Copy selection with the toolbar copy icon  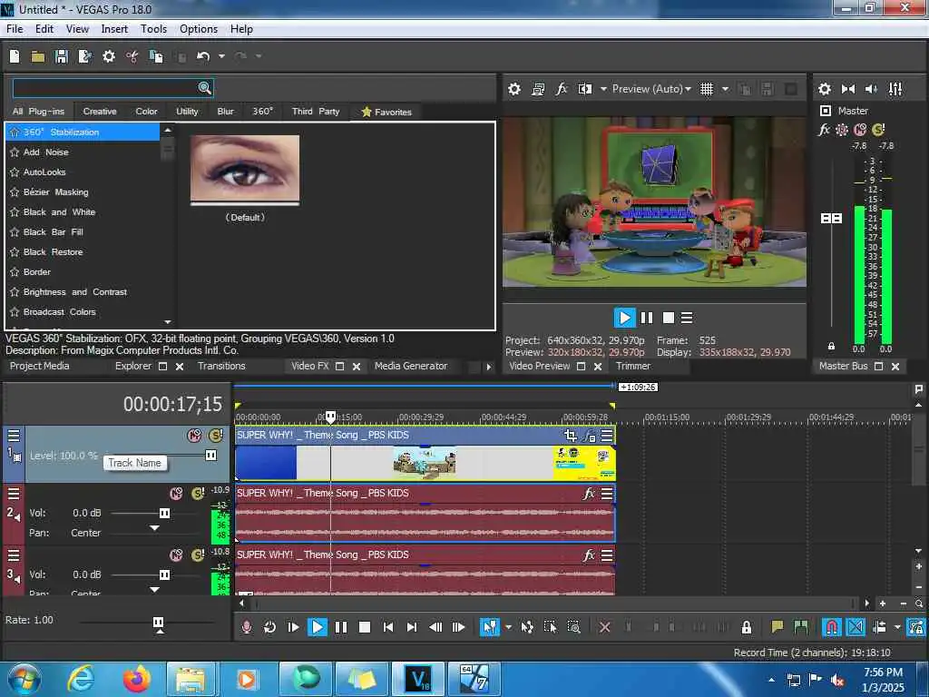156,56
